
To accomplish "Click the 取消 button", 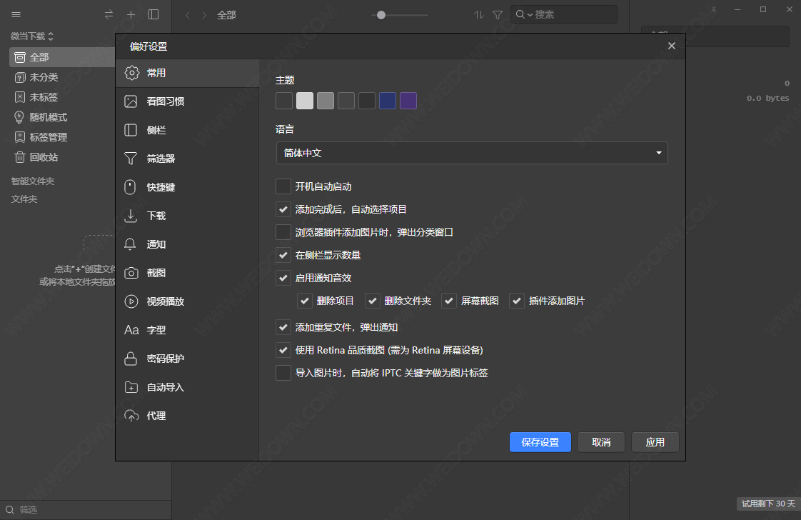I will tap(601, 442).
